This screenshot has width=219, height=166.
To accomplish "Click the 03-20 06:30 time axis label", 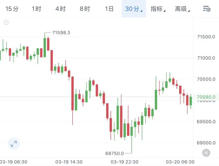I will [x=180, y=162].
